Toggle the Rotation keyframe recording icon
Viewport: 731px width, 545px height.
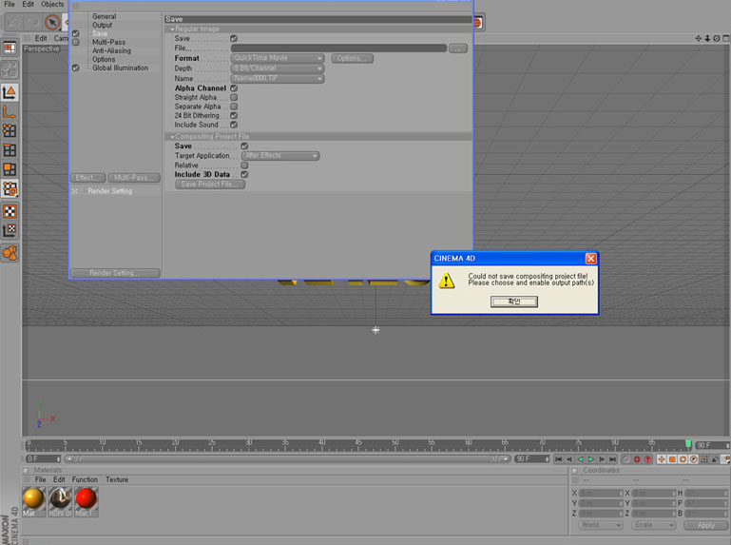tap(683, 459)
